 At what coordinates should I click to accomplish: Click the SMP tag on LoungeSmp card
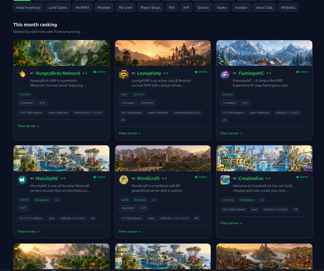[124, 94]
